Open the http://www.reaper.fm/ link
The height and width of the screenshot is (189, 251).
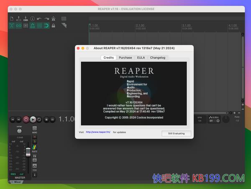click(x=98, y=132)
